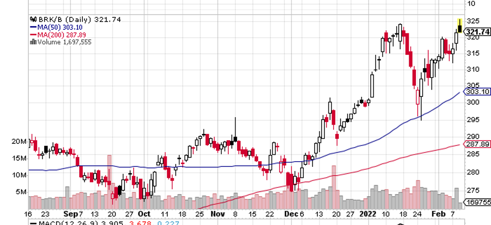
Task: Click the 11 date label on the axis
Action: (x=165, y=214)
